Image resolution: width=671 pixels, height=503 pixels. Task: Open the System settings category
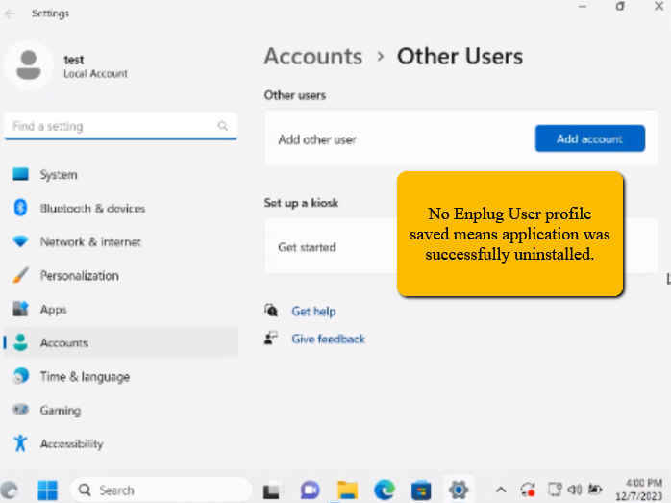[x=121, y=174]
